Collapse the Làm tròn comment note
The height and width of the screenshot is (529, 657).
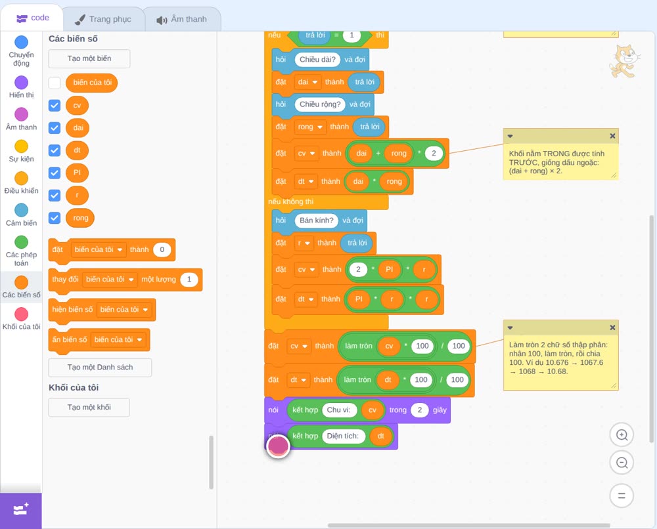(510, 328)
